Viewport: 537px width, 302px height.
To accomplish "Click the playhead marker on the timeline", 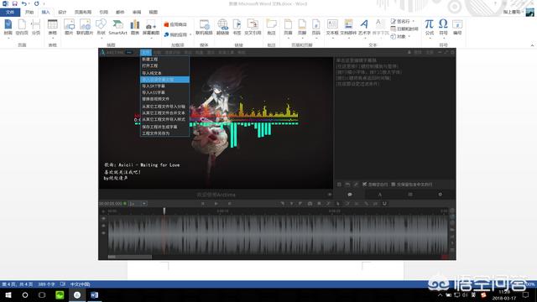I will point(164,211).
